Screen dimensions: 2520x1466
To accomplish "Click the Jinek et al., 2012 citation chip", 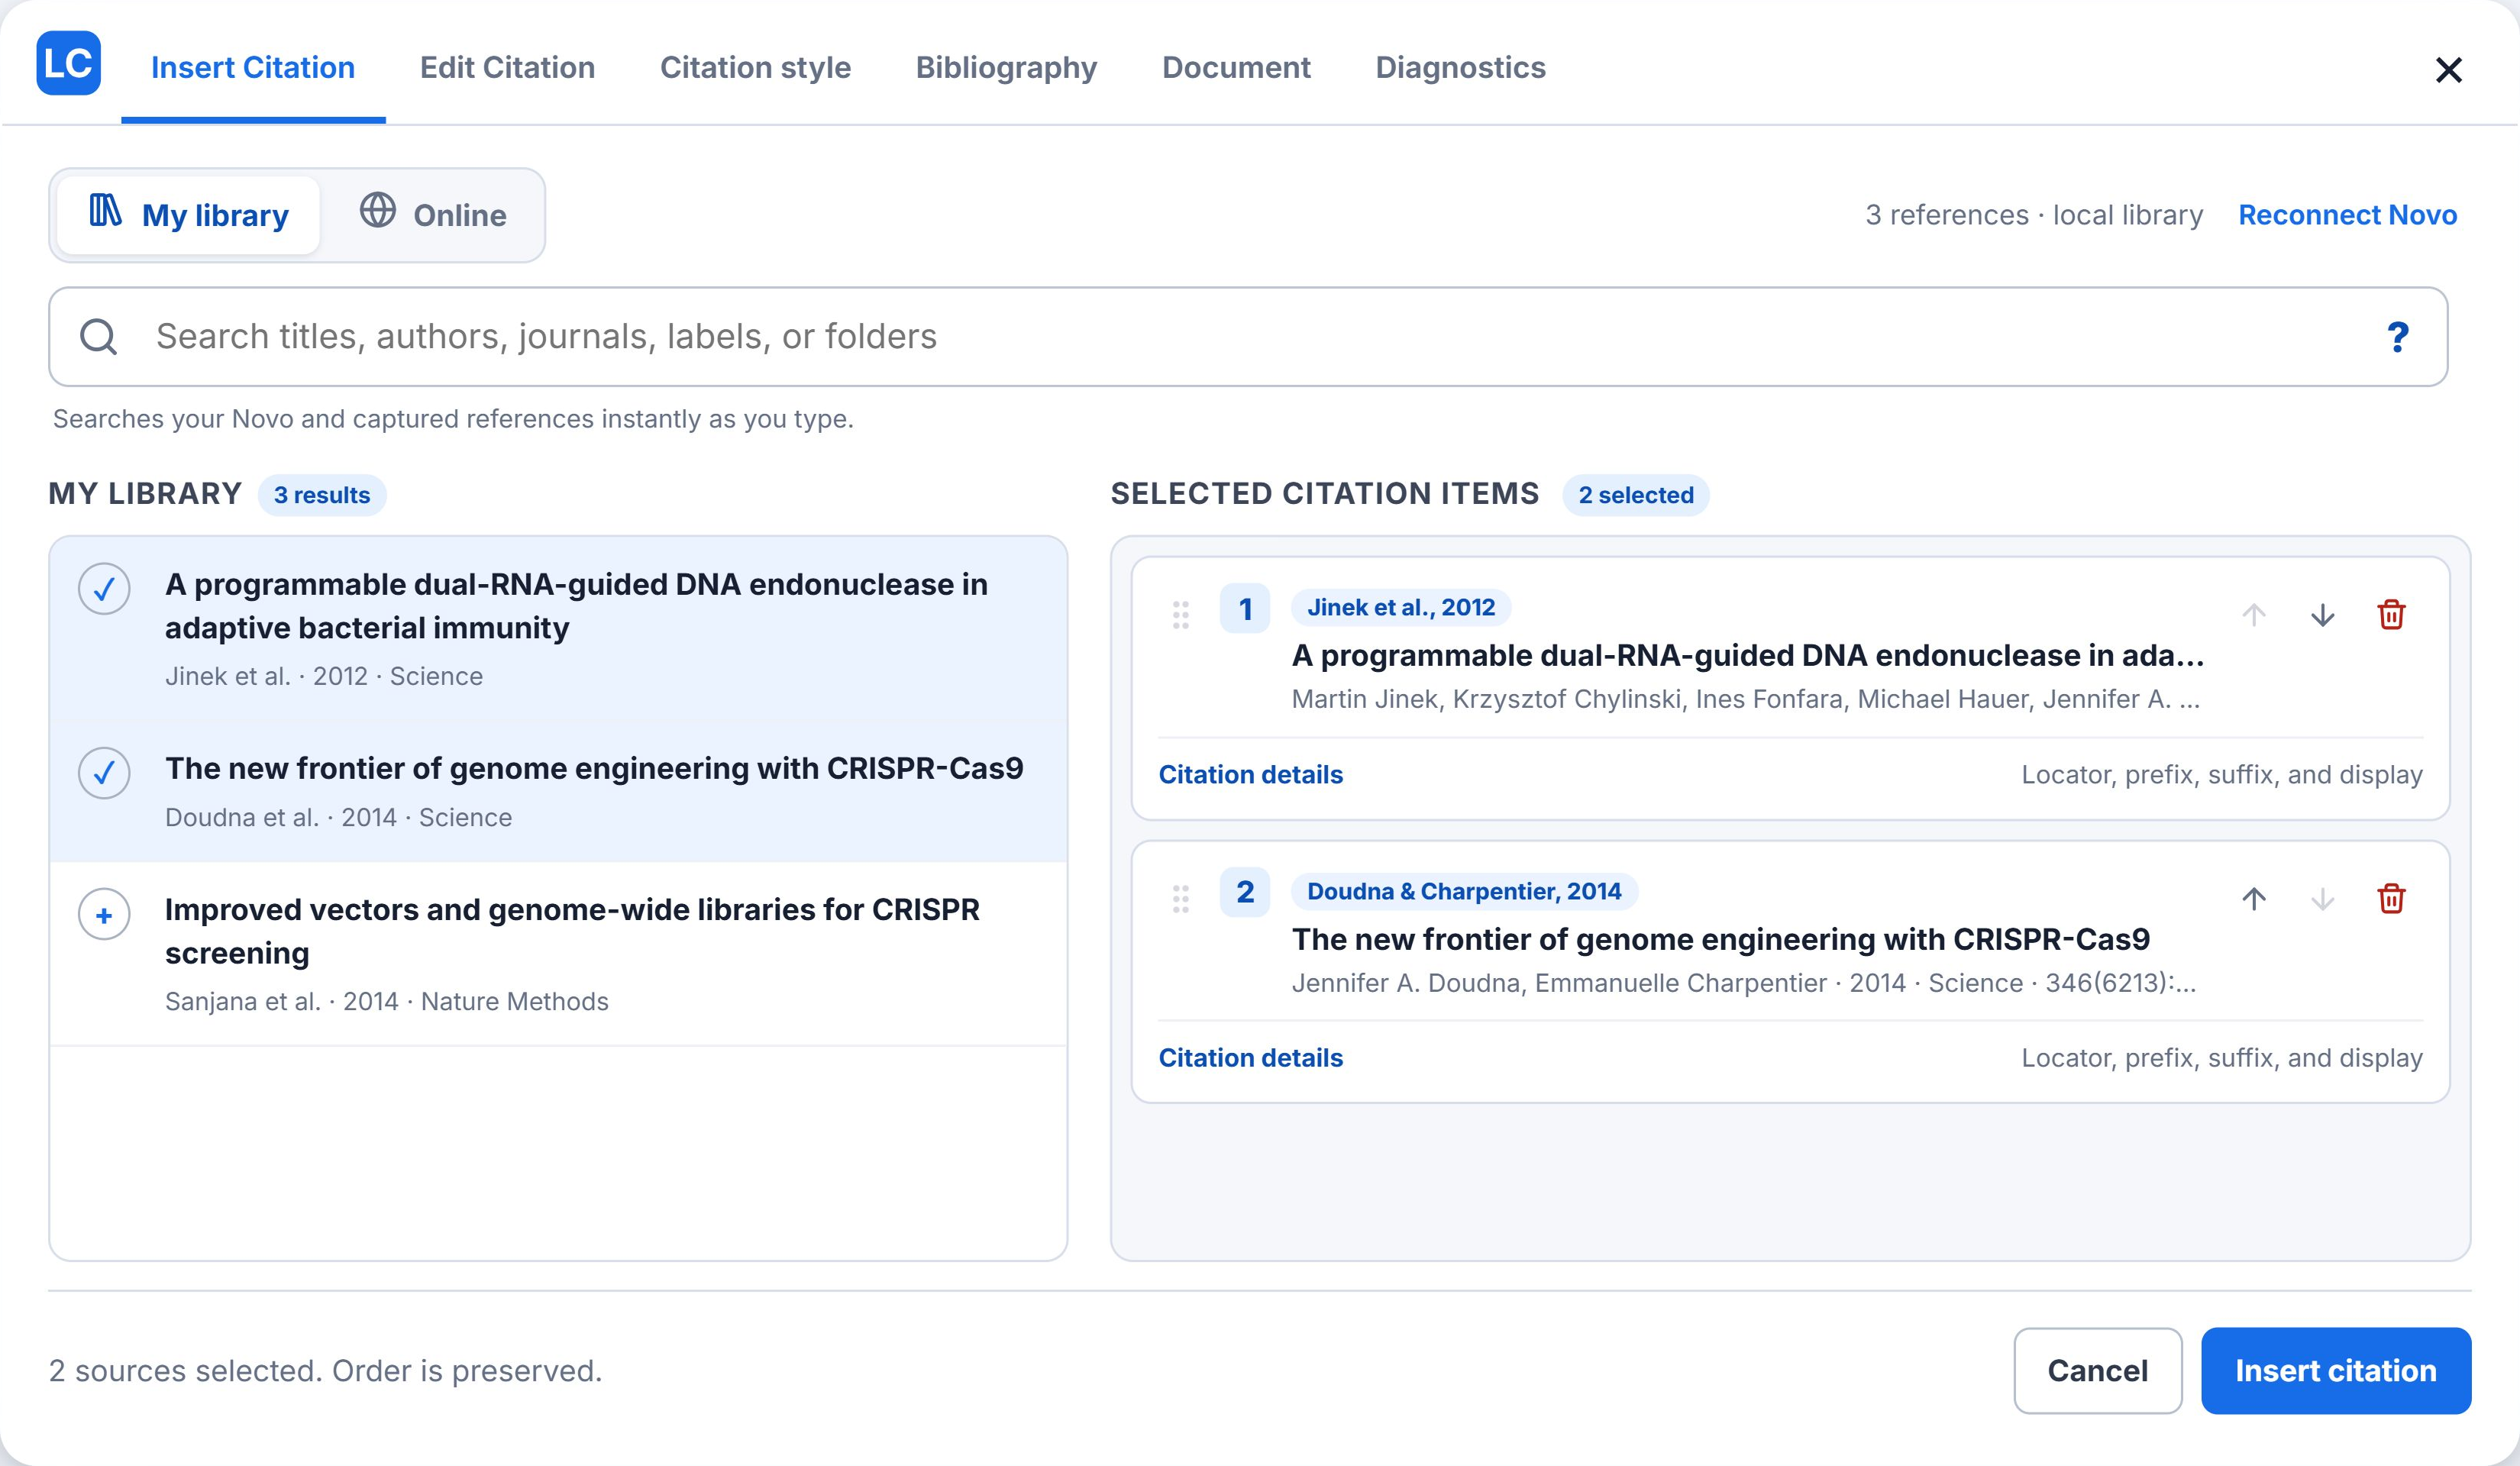I will pos(1401,607).
